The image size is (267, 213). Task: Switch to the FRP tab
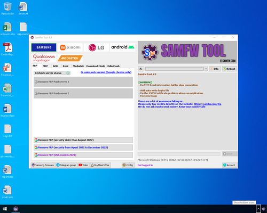coord(35,66)
